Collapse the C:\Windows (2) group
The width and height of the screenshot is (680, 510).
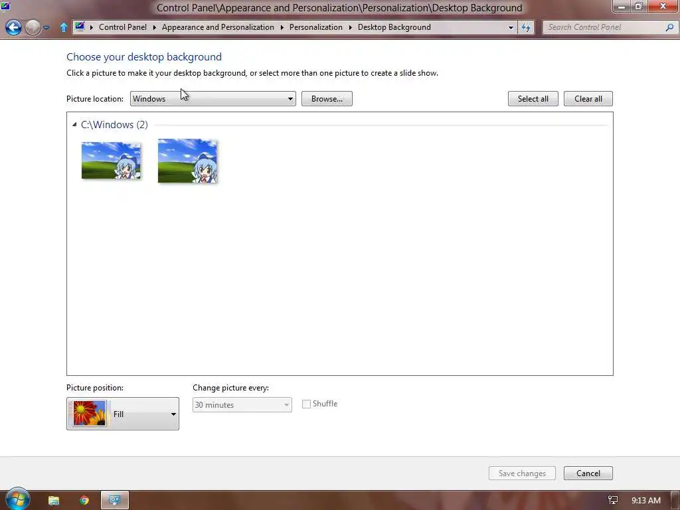[x=74, y=124]
